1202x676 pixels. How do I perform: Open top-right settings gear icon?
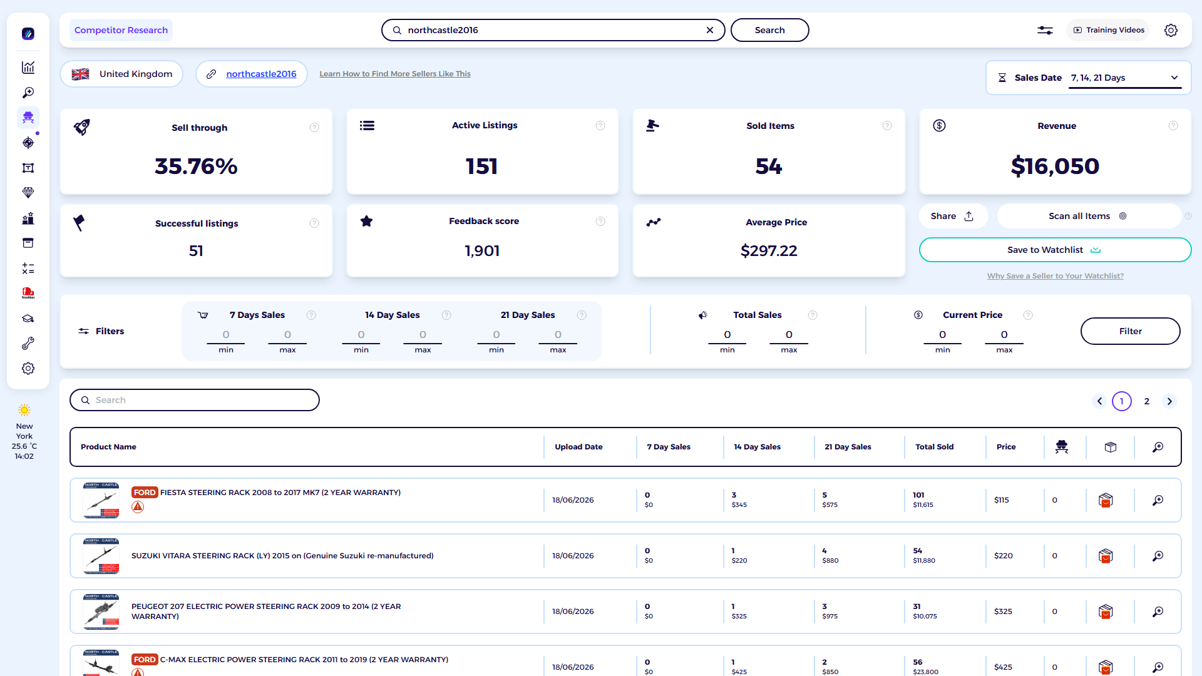(x=1171, y=30)
